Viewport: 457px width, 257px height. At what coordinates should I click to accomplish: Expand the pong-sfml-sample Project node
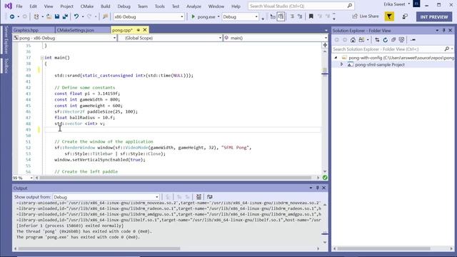341,64
